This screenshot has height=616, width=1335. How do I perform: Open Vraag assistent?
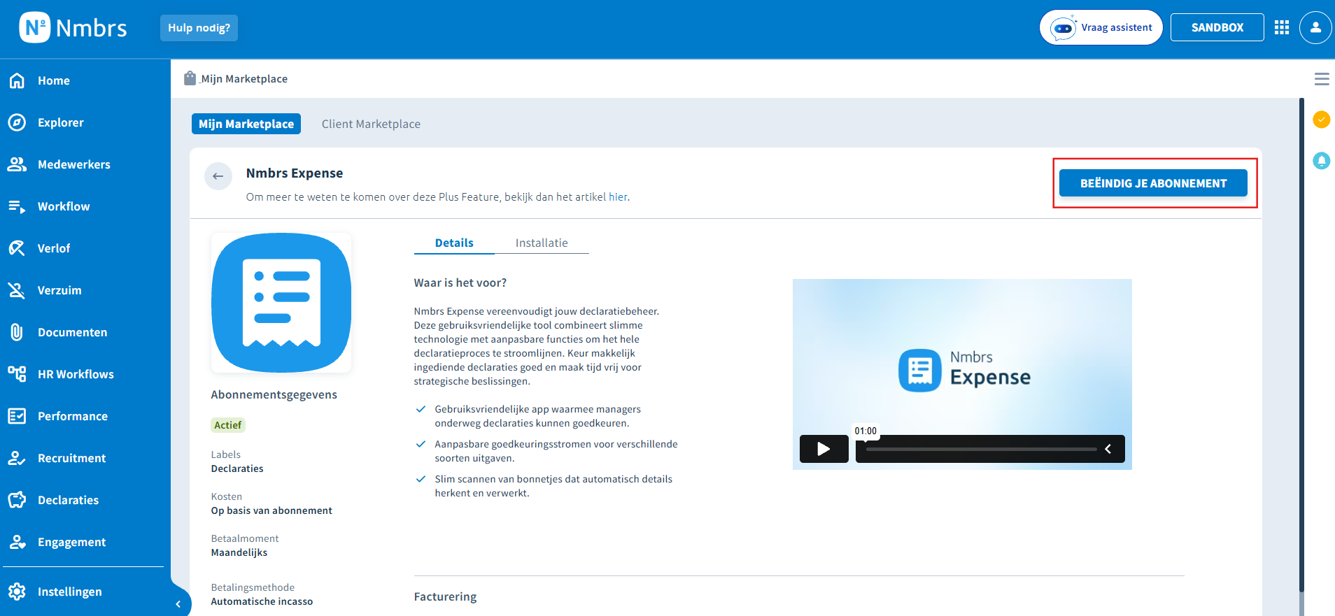[x=1101, y=28]
